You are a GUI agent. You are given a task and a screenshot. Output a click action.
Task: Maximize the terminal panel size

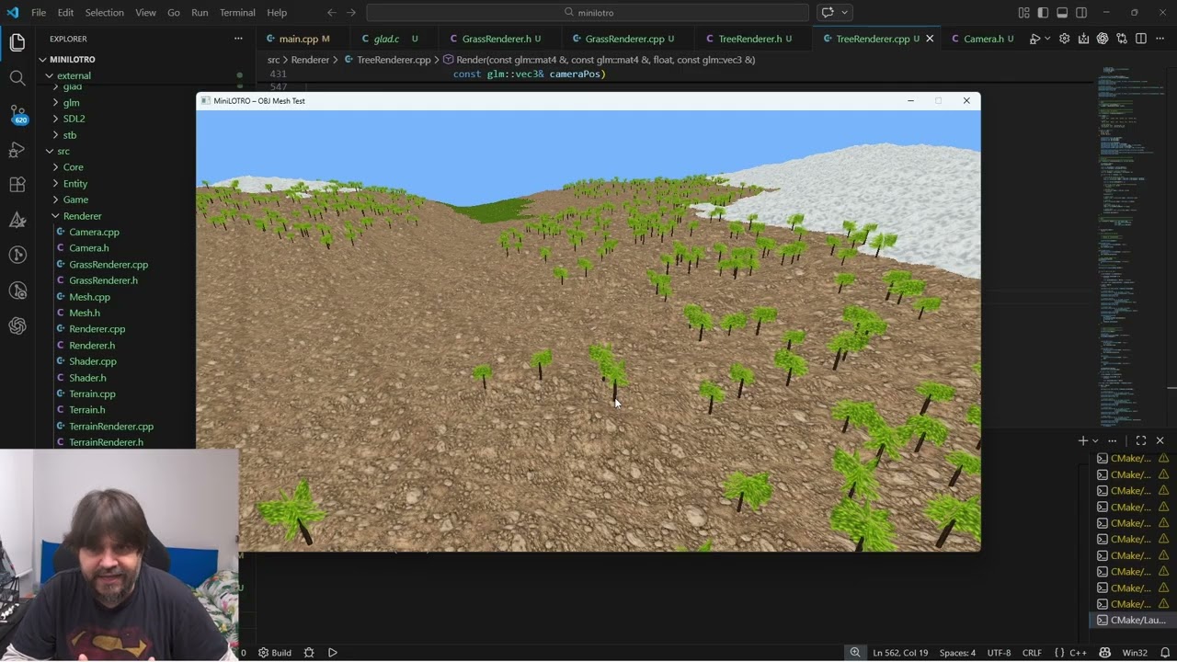(1141, 440)
